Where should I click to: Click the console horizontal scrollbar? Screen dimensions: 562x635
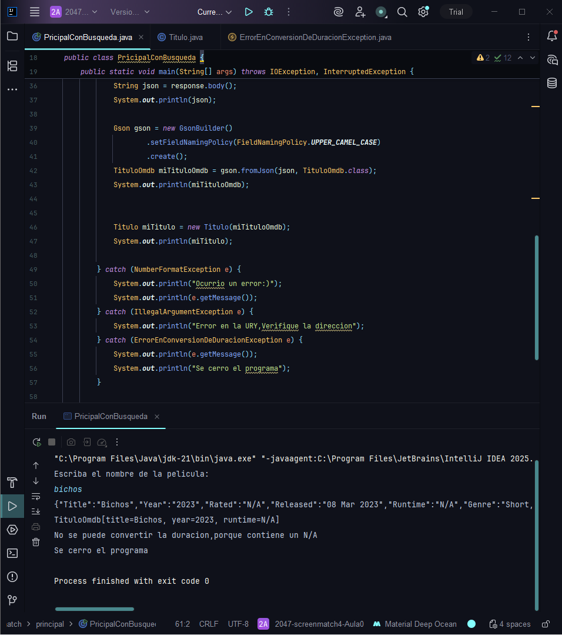95,609
